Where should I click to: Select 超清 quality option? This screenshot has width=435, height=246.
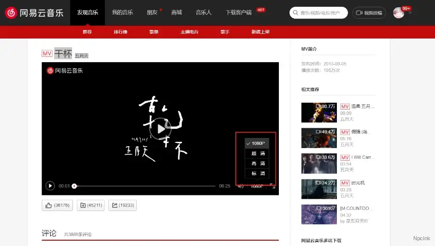257,153
